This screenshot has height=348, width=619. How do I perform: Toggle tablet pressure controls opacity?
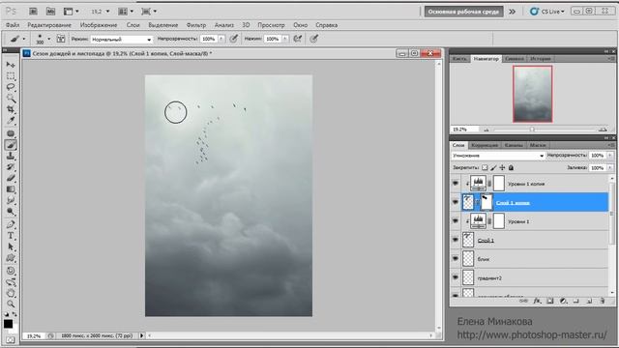point(234,39)
